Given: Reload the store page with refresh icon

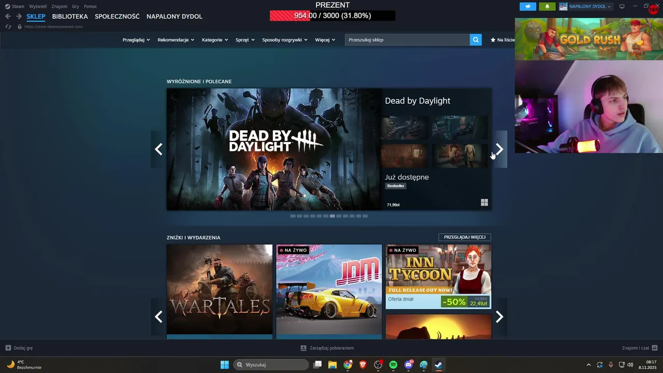Looking at the screenshot, I should [8, 26].
